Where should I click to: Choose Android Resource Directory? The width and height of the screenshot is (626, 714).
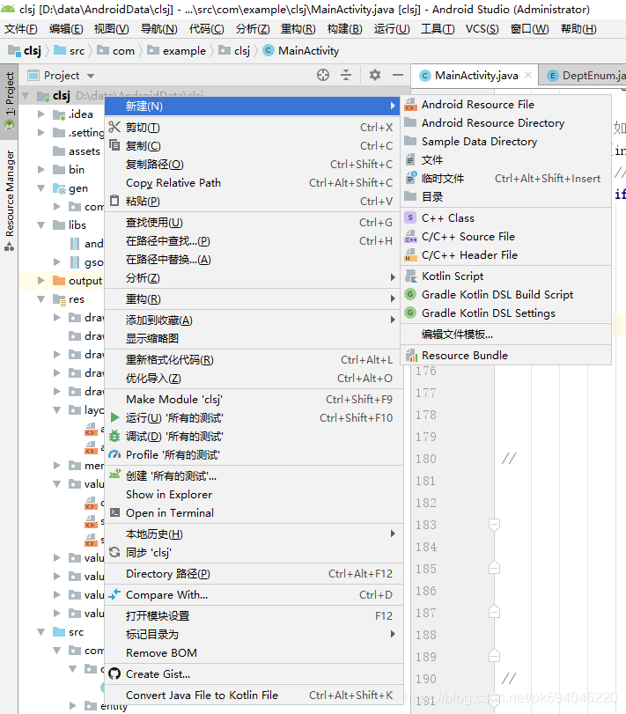(505, 123)
